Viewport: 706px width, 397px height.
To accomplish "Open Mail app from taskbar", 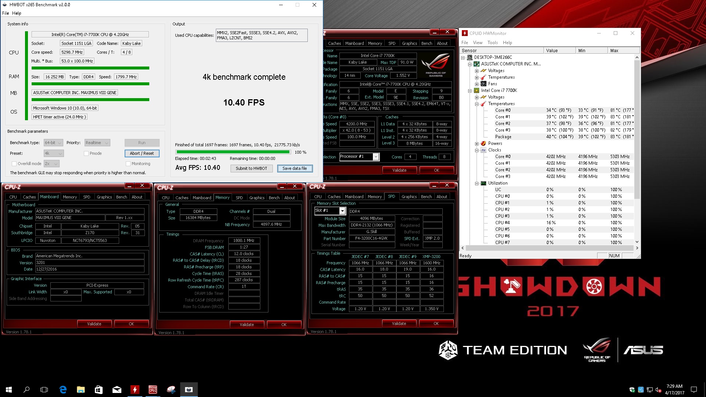I will point(117,389).
